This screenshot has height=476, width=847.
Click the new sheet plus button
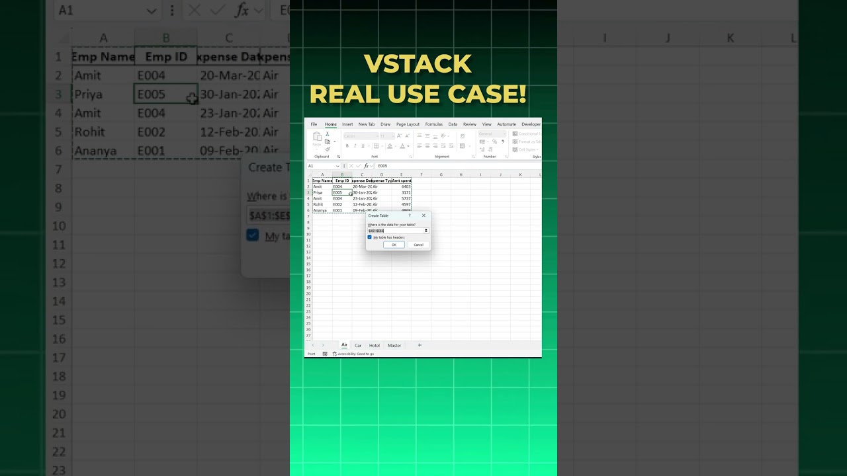click(420, 345)
